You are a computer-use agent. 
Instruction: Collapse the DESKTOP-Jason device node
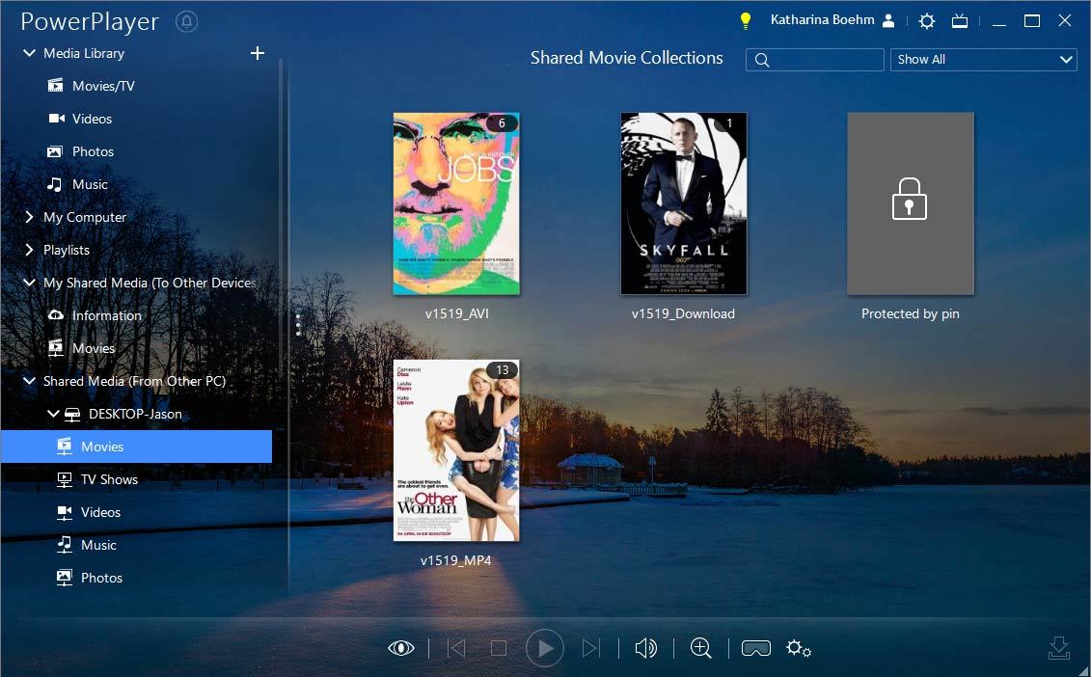pos(53,414)
